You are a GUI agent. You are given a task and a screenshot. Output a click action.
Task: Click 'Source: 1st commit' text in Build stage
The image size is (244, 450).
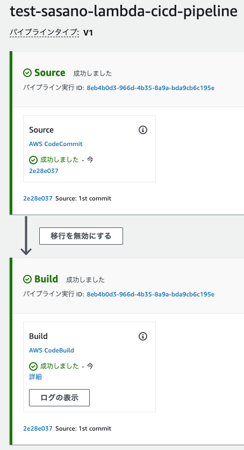click(x=83, y=428)
